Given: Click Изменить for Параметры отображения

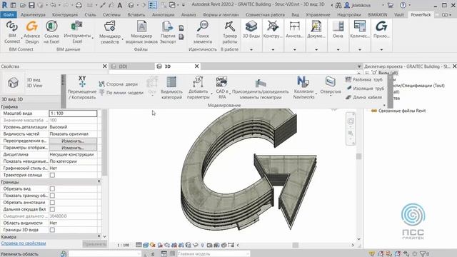Looking at the screenshot, I should (x=73, y=148).
